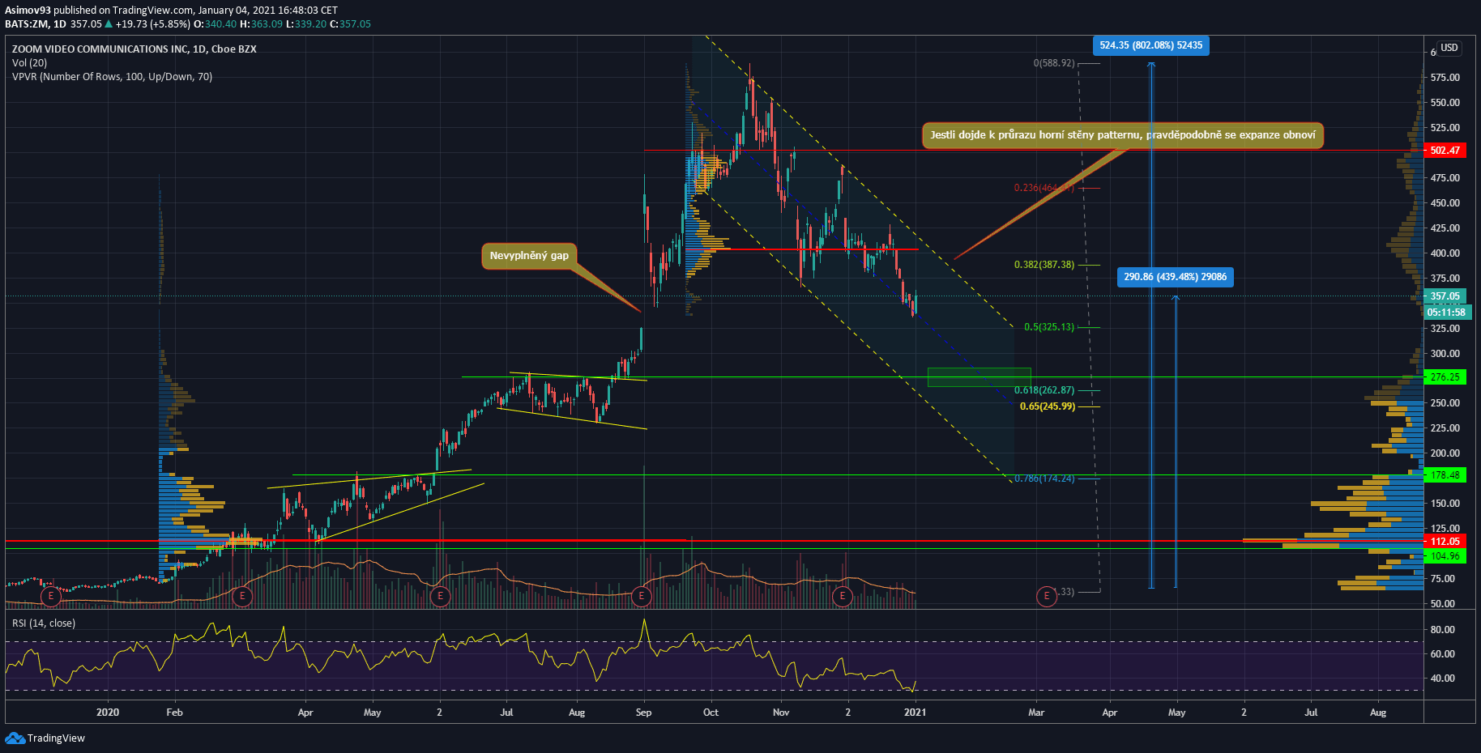This screenshot has height=753, width=1481.
Task: Click the Vol (20) indicator legend
Action: [x=30, y=63]
